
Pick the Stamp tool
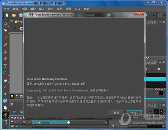click(5, 52)
